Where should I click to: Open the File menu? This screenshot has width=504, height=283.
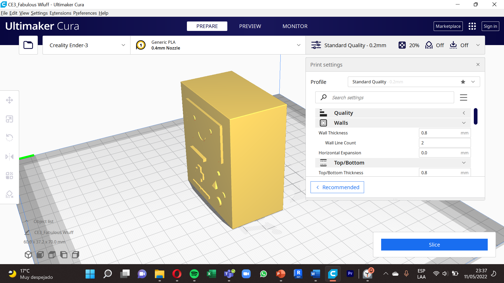pyautogui.click(x=4, y=13)
